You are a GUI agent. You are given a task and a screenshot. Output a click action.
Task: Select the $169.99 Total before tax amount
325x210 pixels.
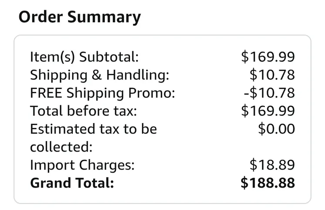[x=268, y=111]
